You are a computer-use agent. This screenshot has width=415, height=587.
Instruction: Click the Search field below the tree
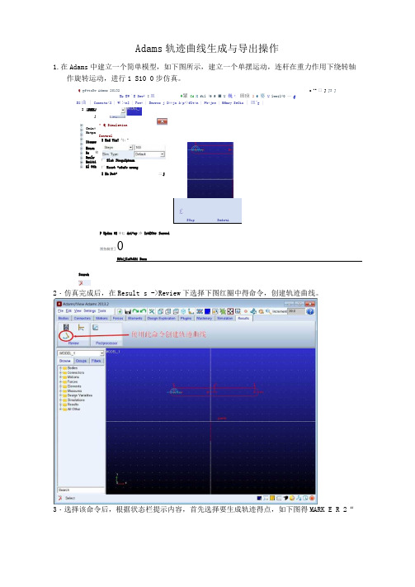pyautogui.click(x=81, y=490)
